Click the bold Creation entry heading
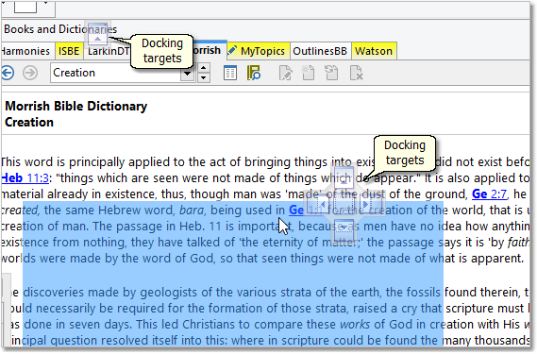This screenshot has height=354, width=537. point(29,123)
